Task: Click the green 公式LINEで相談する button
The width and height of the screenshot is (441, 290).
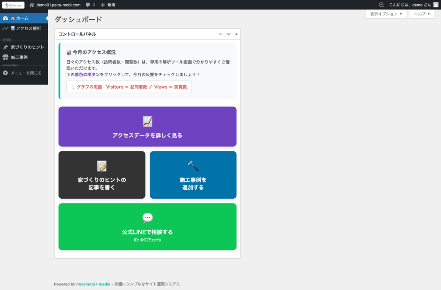Action: coord(147,227)
